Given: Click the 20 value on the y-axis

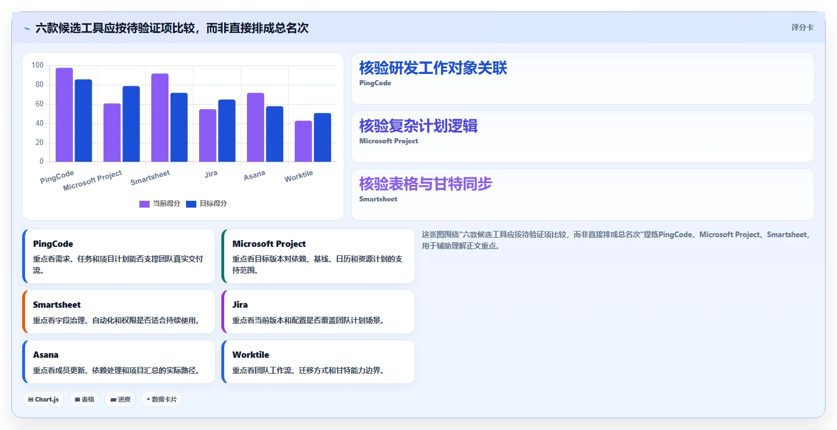Looking at the screenshot, I should click(x=39, y=143).
